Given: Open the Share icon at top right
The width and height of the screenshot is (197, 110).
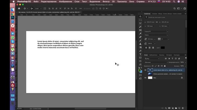Looking at the screenshot, I should point(185,8).
